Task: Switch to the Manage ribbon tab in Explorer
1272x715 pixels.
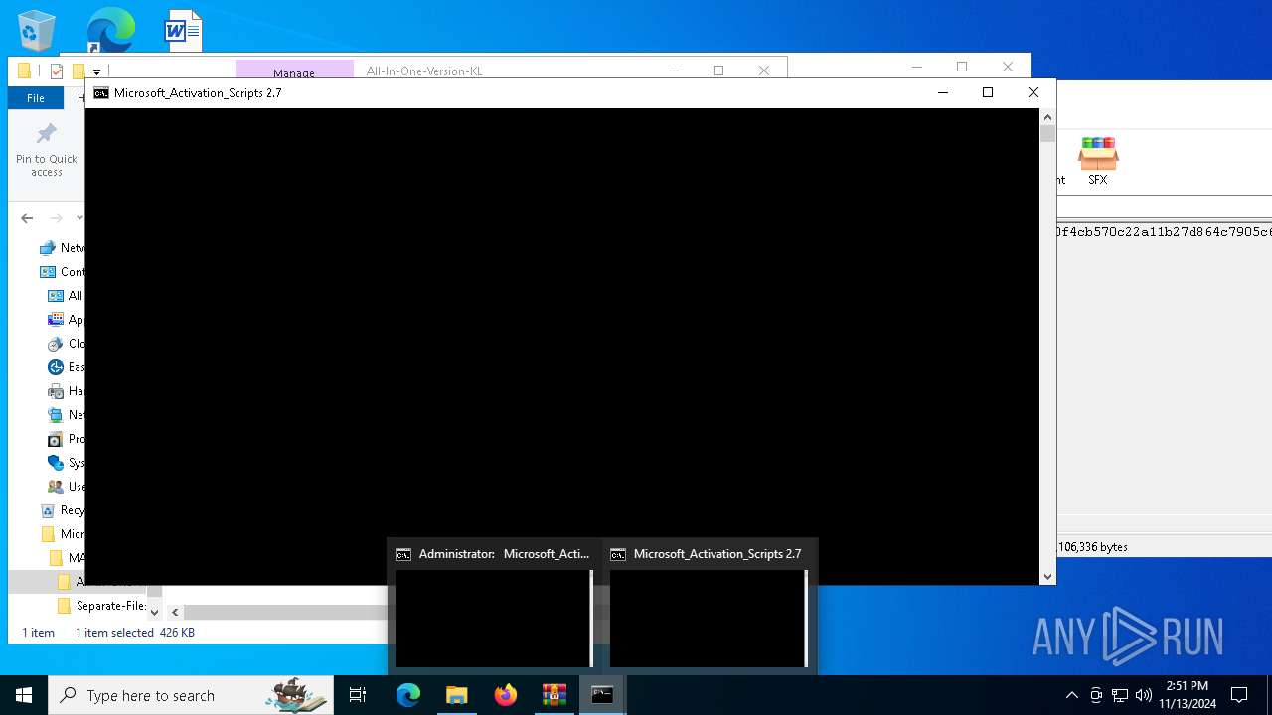Action: click(294, 72)
